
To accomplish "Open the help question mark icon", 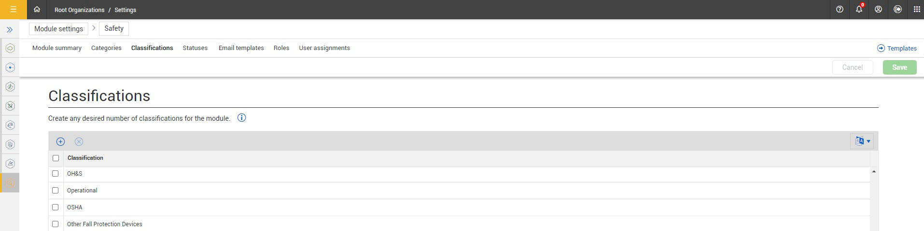I will [x=840, y=10].
